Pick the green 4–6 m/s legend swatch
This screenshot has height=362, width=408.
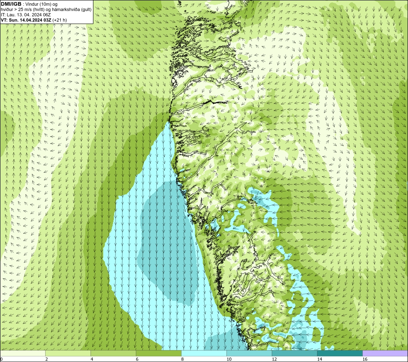pos(113,353)
